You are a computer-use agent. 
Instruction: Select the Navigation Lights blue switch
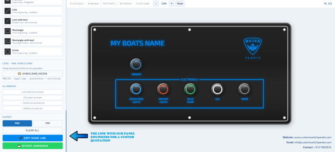[x=136, y=90]
